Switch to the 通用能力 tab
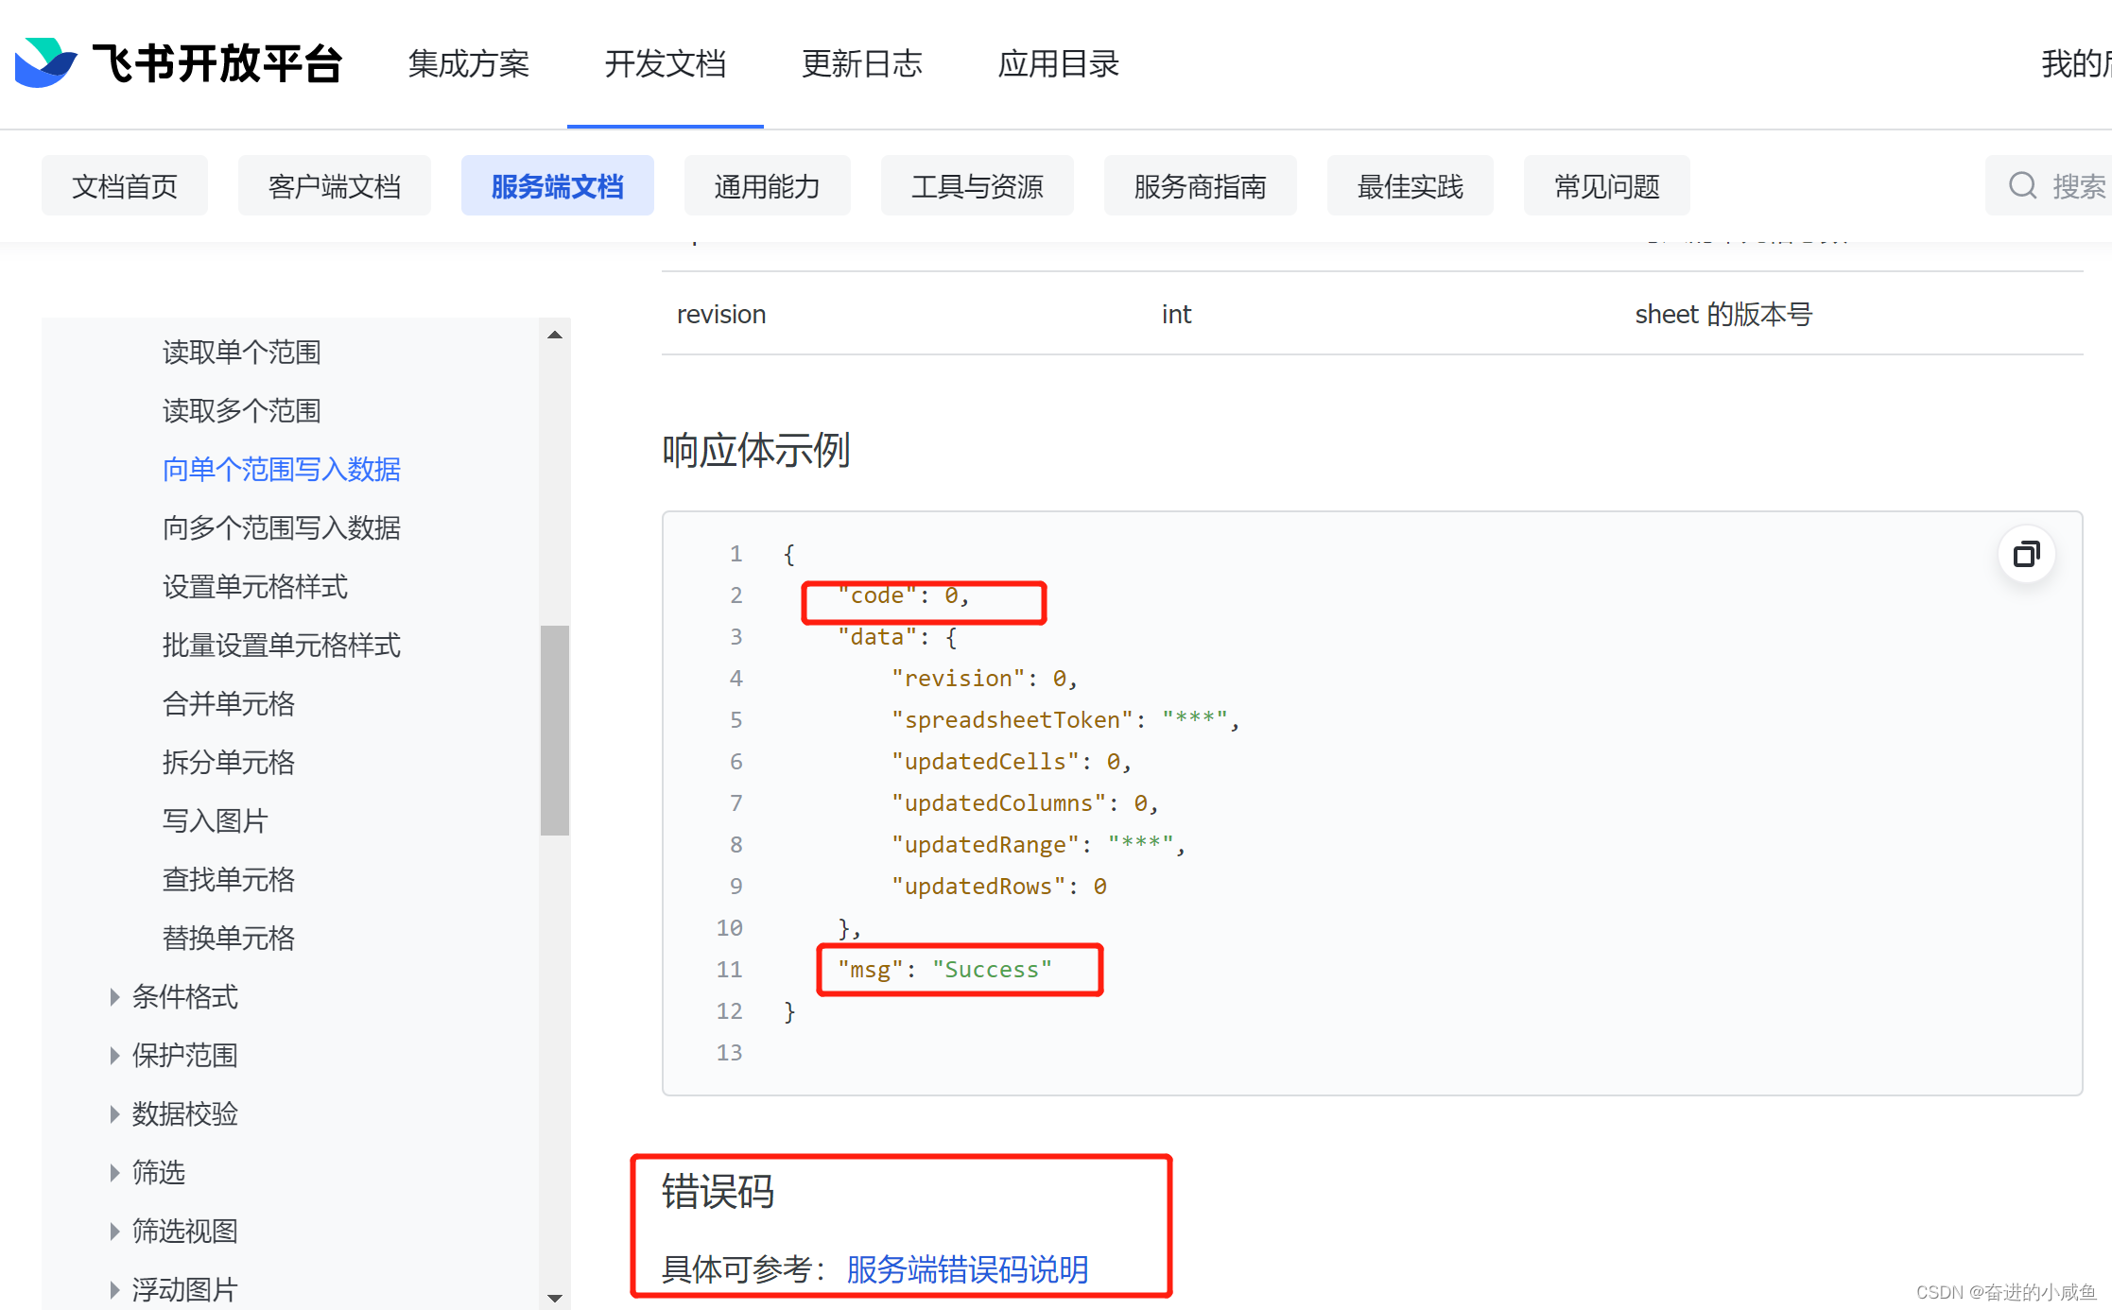Screen dimensions: 2112x1310 click(768, 186)
